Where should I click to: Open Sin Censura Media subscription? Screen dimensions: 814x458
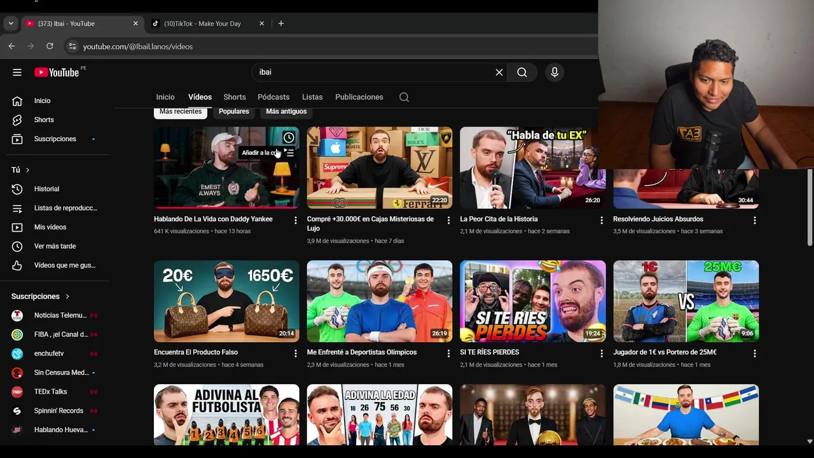pyautogui.click(x=55, y=373)
